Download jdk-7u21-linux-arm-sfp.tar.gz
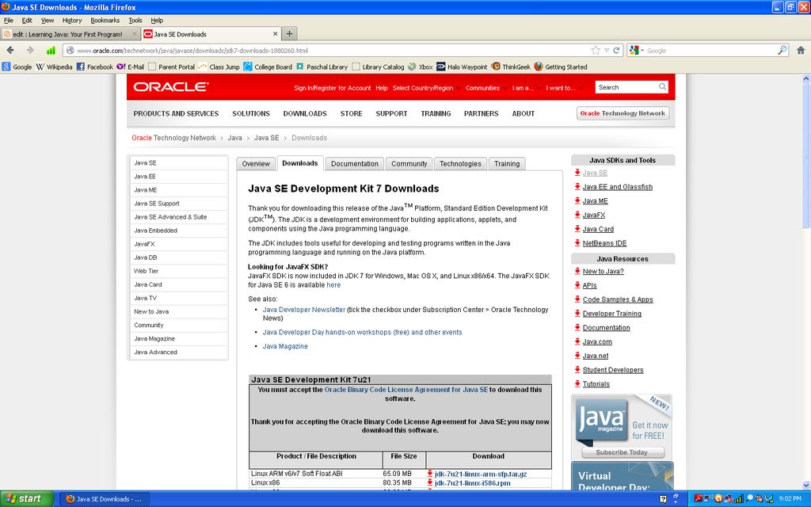811x507 pixels. pyautogui.click(x=481, y=474)
